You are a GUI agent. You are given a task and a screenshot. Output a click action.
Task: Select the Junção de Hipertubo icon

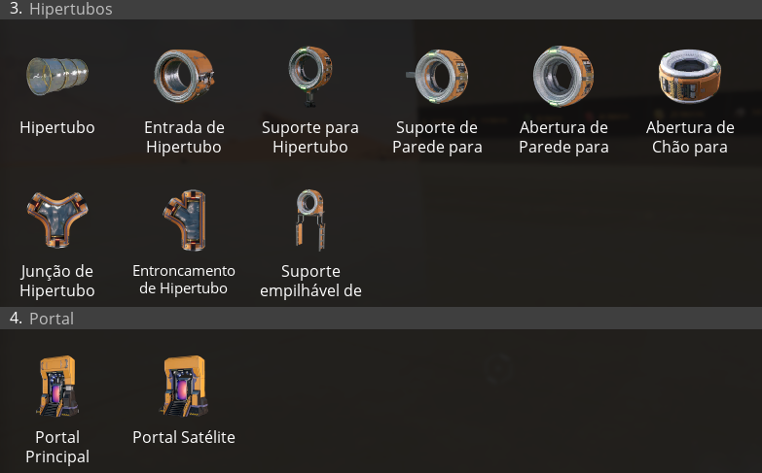click(x=57, y=219)
